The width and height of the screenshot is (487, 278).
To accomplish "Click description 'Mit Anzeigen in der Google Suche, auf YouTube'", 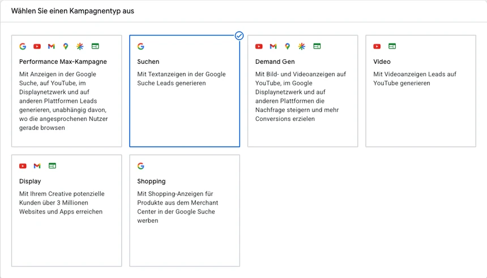I will (63, 101).
